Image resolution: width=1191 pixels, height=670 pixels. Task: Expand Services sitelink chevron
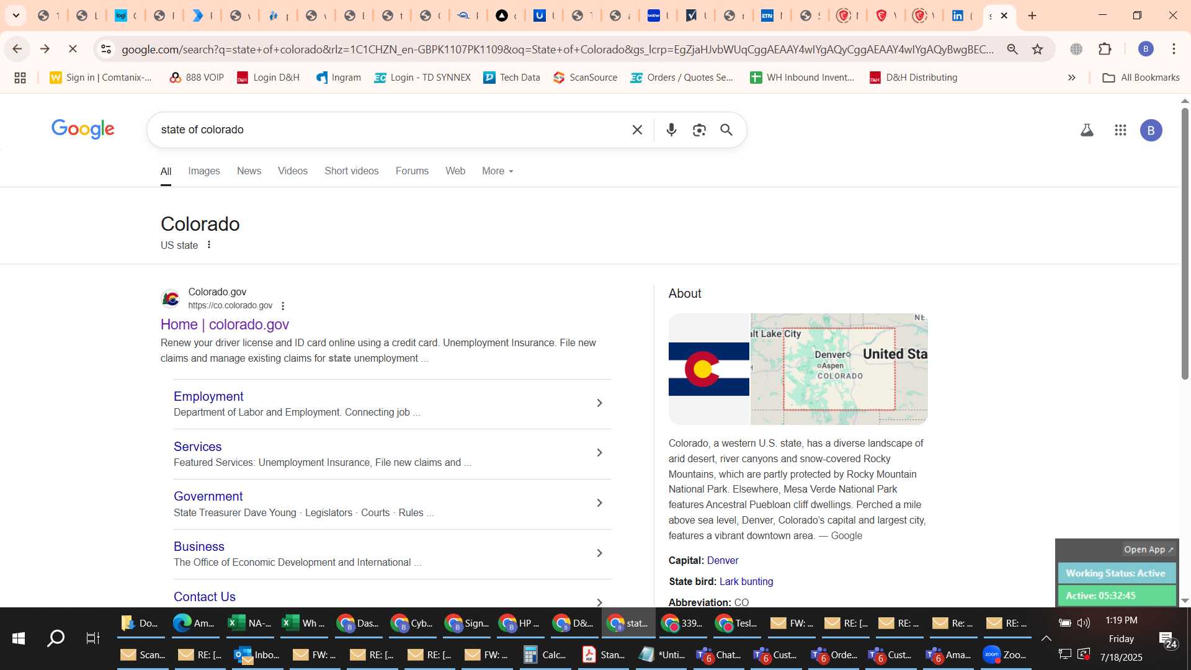pyautogui.click(x=599, y=453)
